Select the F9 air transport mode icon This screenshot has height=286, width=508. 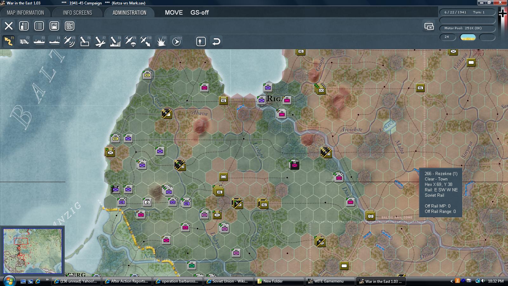130,41
